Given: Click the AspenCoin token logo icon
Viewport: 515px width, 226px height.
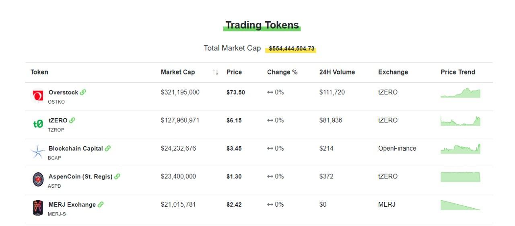Looking at the screenshot, I should tap(38, 180).
